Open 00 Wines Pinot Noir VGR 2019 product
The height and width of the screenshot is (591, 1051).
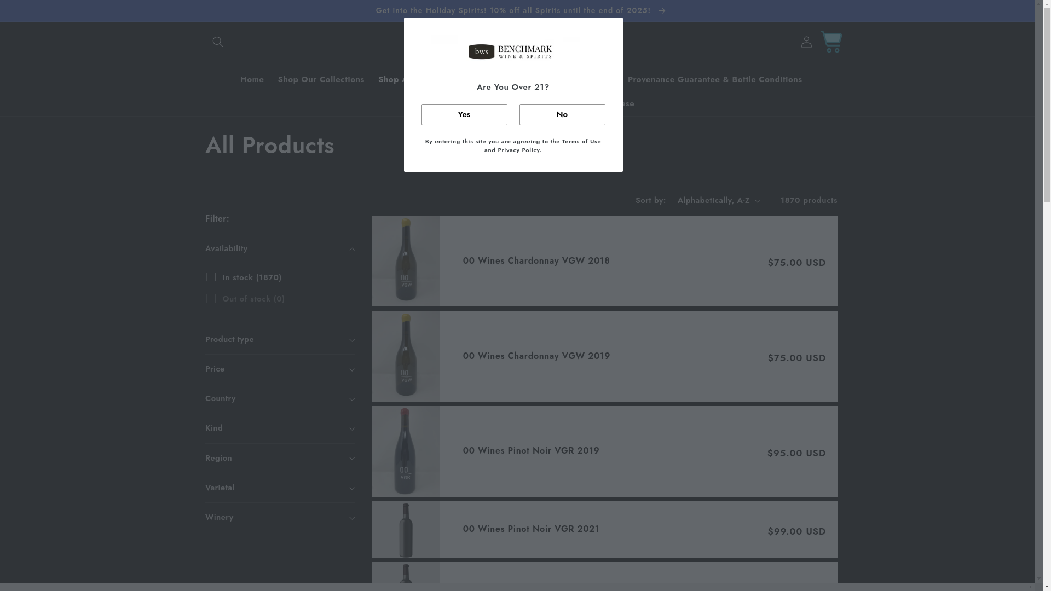(531, 451)
